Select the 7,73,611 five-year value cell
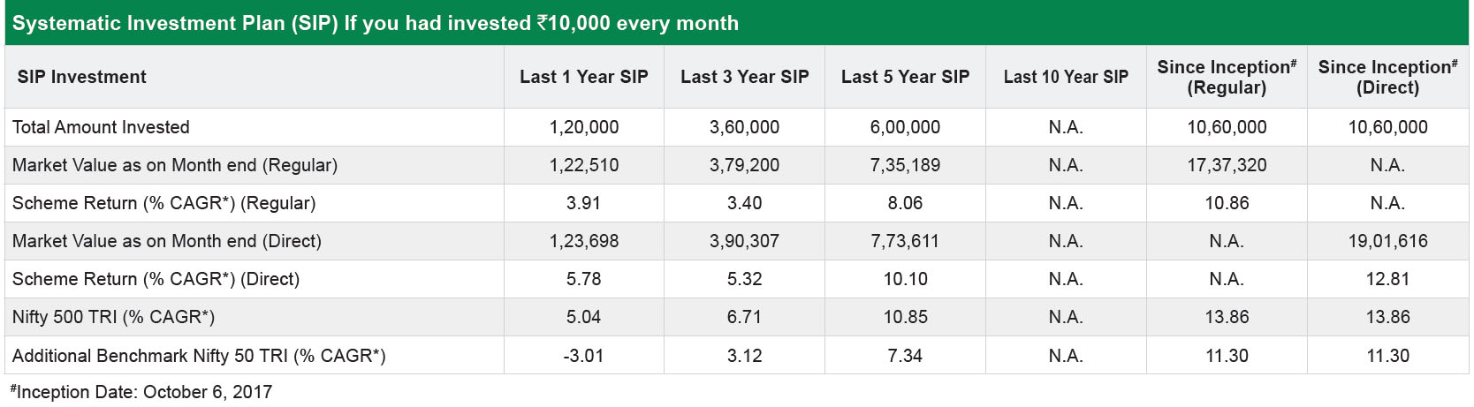 click(x=905, y=241)
